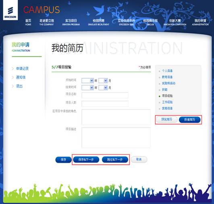Open the end time year dropdown
The height and width of the screenshot is (204, 214).
click(x=87, y=88)
